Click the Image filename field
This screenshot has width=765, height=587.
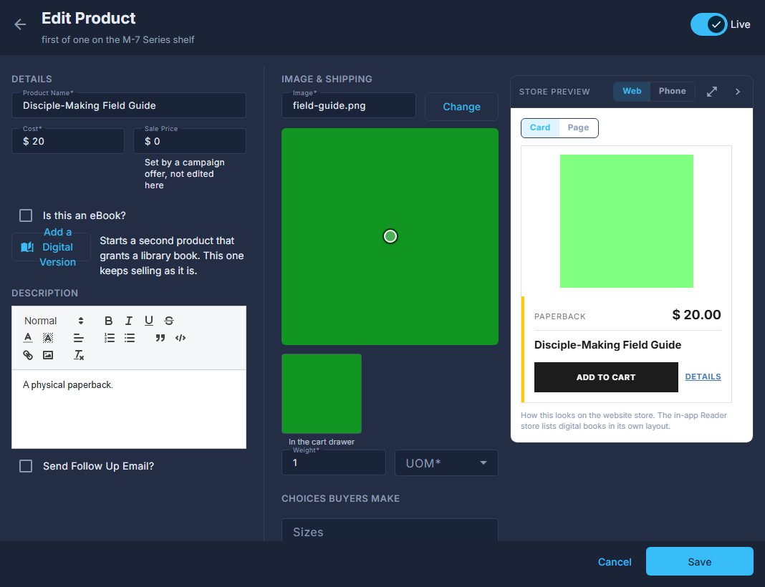point(349,105)
